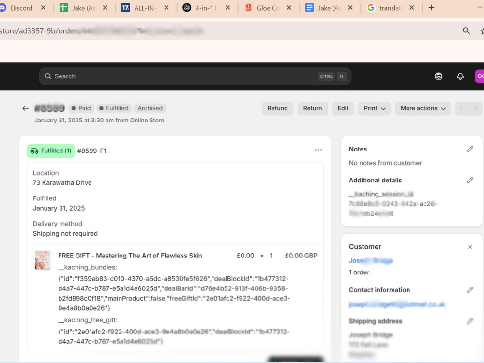
Task: Close the 4-in-1 tab
Action: click(x=228, y=8)
